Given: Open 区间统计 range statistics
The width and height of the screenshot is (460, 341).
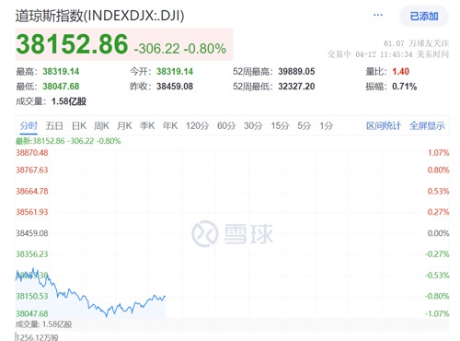Looking at the screenshot, I should (x=384, y=125).
